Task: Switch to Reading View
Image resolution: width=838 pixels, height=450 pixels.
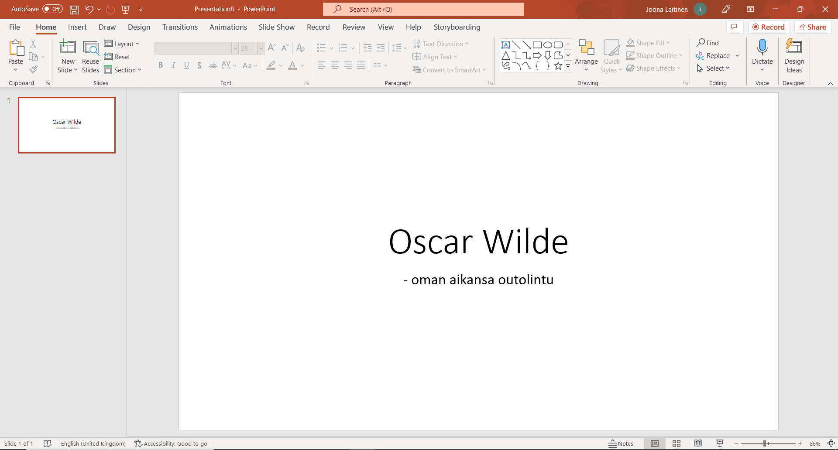Action: click(x=698, y=443)
